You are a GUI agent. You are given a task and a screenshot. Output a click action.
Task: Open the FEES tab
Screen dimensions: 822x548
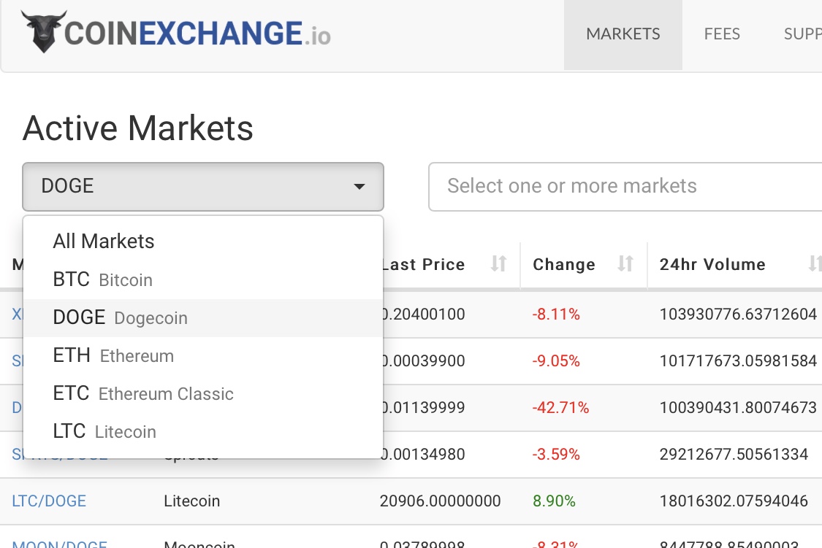tap(722, 34)
